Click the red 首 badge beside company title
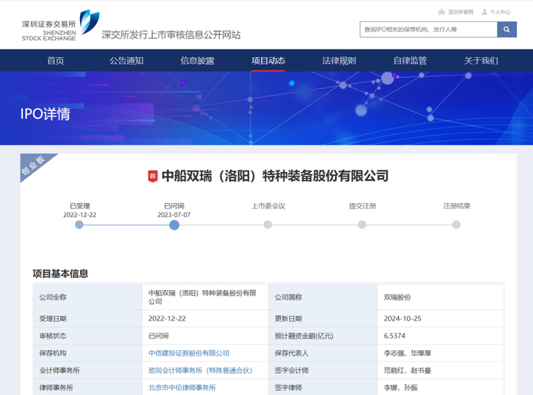Viewport: 533px width, 395px height. coord(152,177)
